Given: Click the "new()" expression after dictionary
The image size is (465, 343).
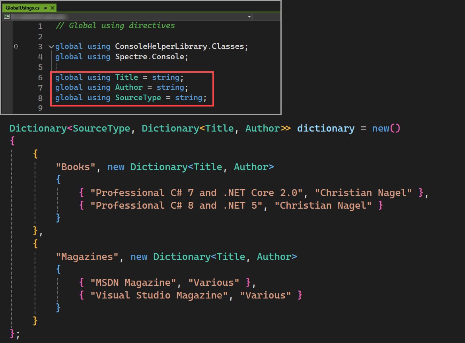Looking at the screenshot, I should coord(386,128).
